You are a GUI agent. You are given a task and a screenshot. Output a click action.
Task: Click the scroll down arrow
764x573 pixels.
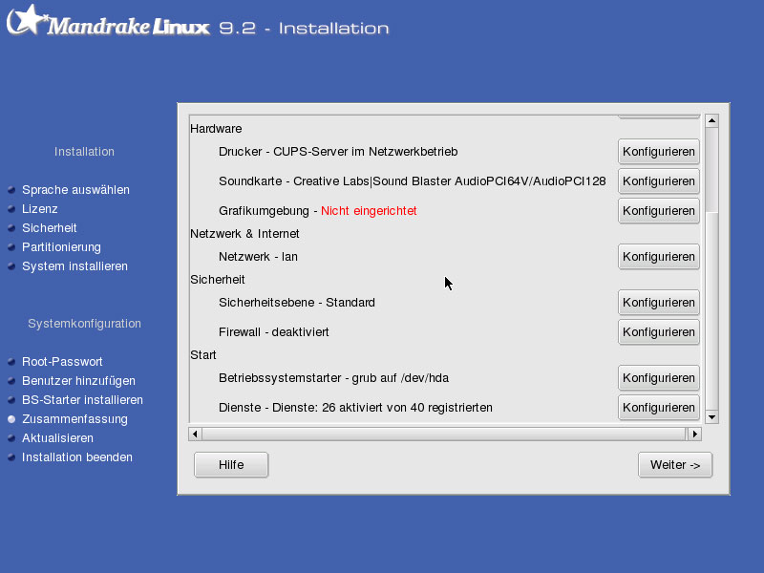point(711,417)
